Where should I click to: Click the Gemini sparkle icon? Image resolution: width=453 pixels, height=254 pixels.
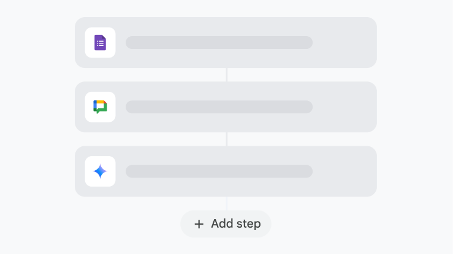point(100,171)
